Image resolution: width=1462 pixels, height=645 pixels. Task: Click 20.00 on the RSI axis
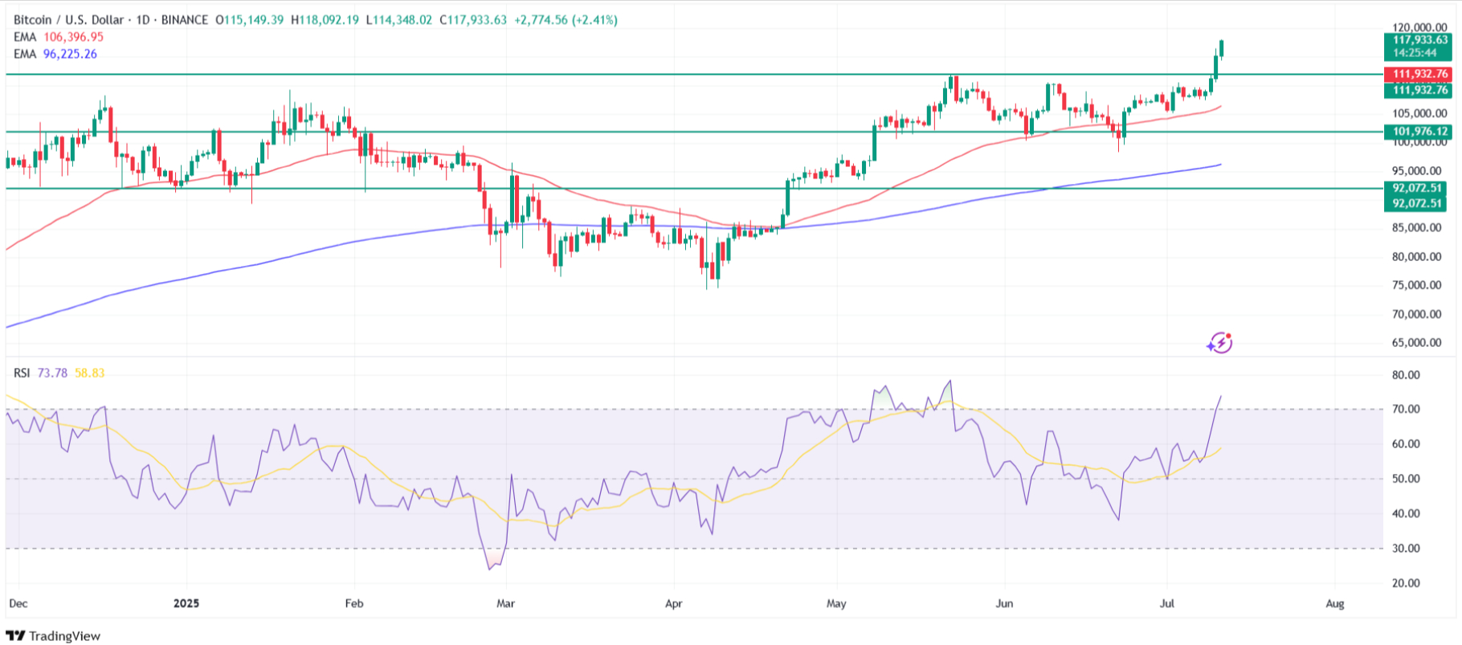[1406, 583]
